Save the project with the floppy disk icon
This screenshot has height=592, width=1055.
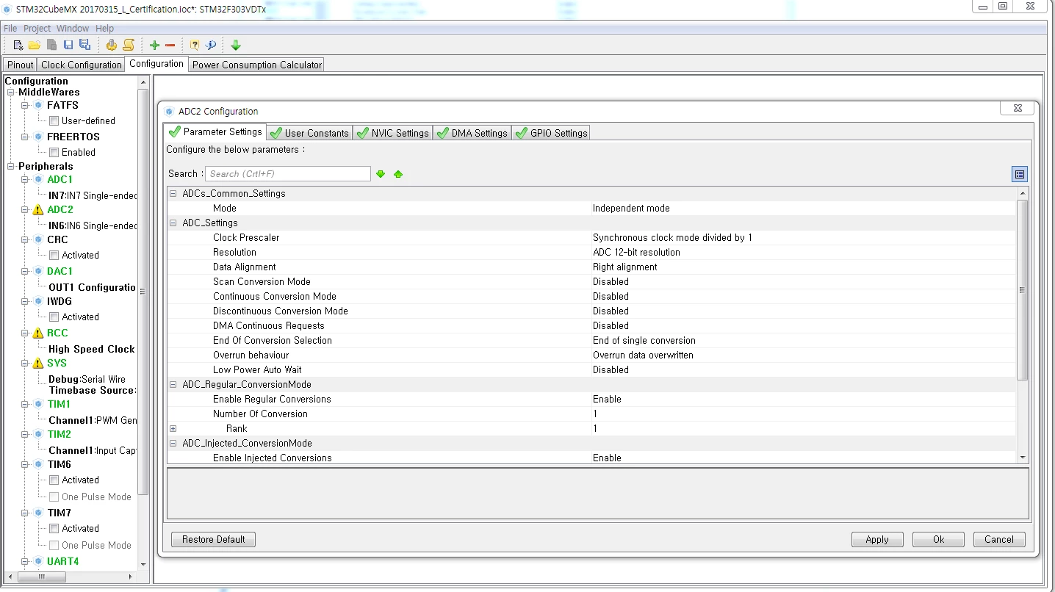(x=68, y=46)
